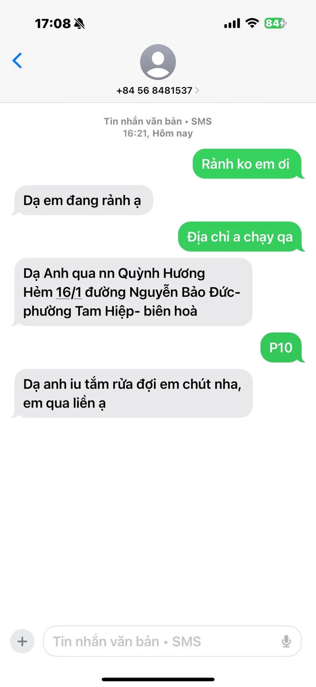Tap the battery indicator showing 84

[275, 23]
